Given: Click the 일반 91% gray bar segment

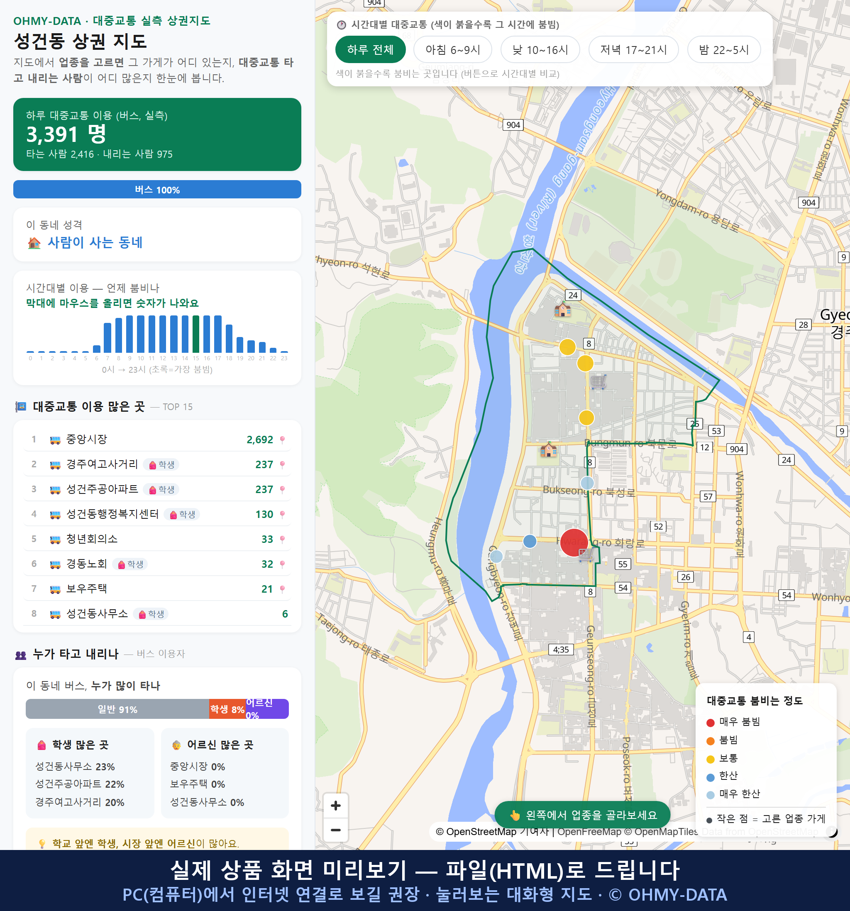Looking at the screenshot, I should (x=117, y=709).
